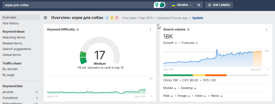This screenshot has width=275, height=104.
Task: Click the Update link
Action: point(198,18)
